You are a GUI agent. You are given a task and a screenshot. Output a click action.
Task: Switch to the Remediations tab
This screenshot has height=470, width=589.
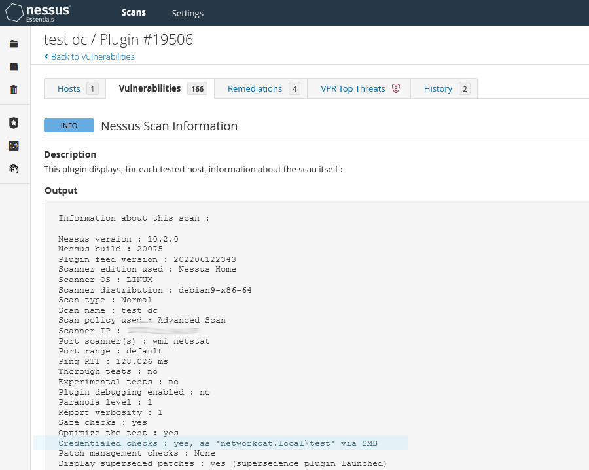[260, 88]
